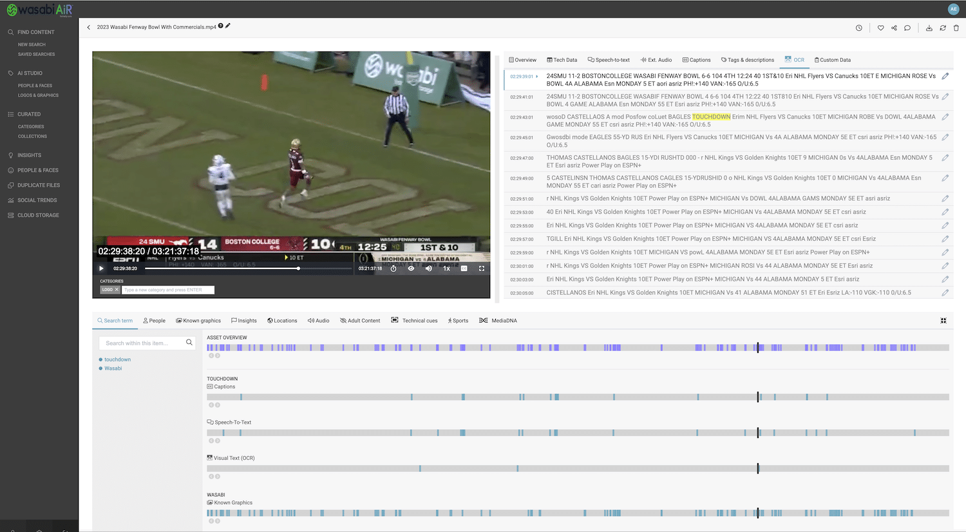This screenshot has width=966, height=532.
Task: Edit OCR entry at 02:29:51:00
Action: pos(945,198)
